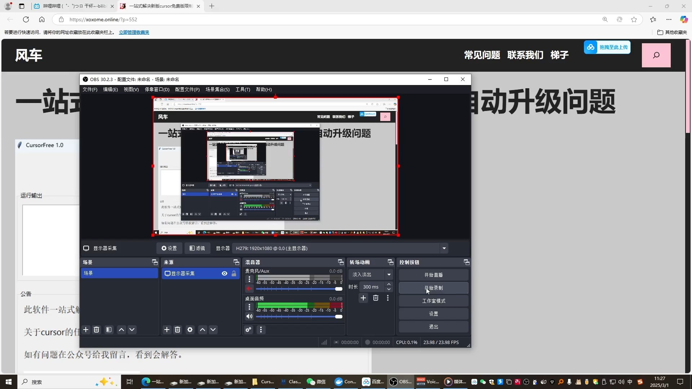Open 工具(T) menu in OBS

point(243,89)
